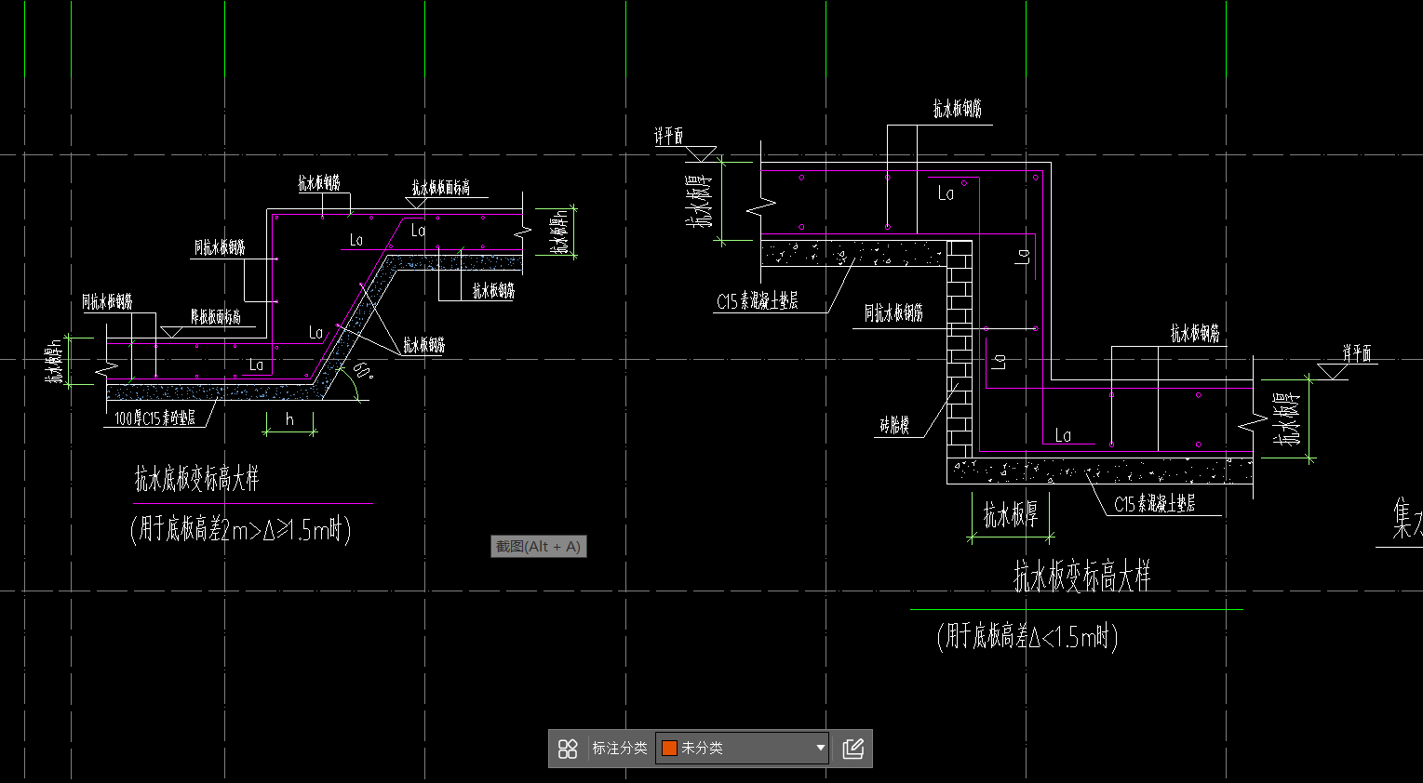Select the title 抗水底板变标高大样
The image size is (1423, 783).
coord(196,480)
